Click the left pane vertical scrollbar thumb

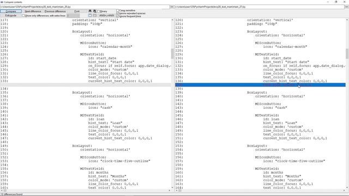tap(172, 53)
